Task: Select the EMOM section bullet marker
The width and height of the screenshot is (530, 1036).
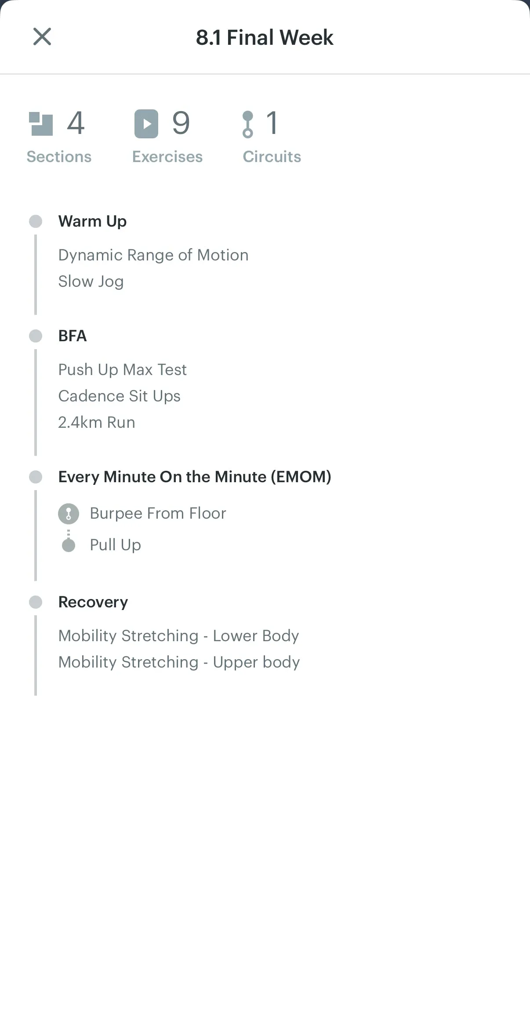Action: pyautogui.click(x=36, y=477)
